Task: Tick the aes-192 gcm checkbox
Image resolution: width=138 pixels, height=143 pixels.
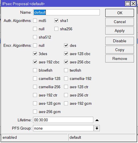Action: (x=66, y=103)
